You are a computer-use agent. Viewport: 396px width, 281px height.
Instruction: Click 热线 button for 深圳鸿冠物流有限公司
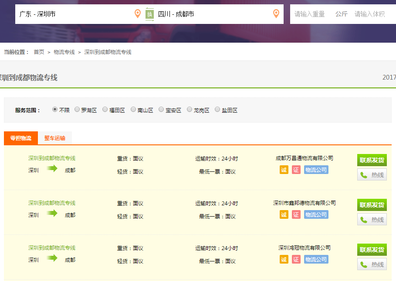[x=372, y=264]
